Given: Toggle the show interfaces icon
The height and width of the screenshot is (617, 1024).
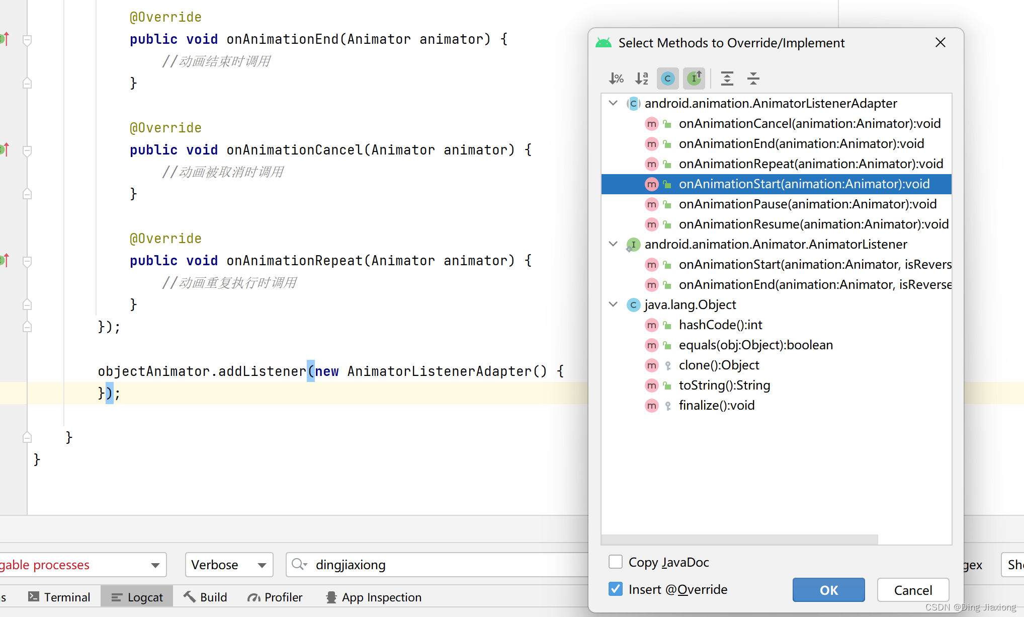Looking at the screenshot, I should point(694,79).
